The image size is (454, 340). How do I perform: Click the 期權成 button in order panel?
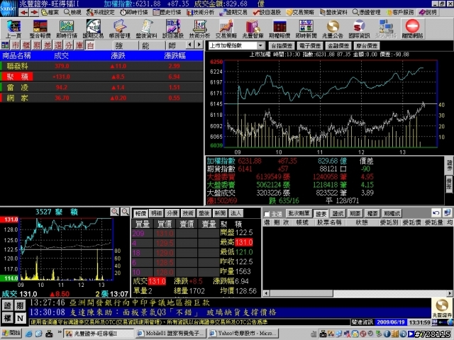point(392,214)
